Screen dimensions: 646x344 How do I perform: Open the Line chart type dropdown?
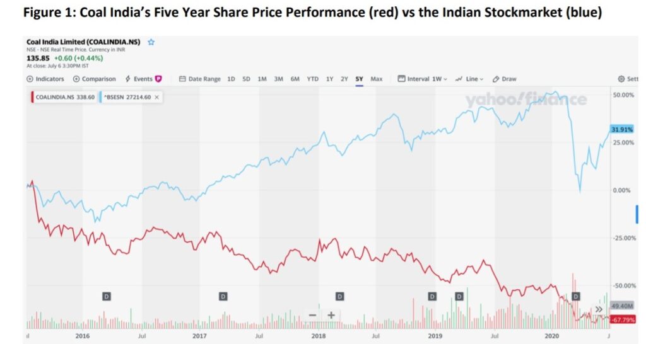point(469,79)
